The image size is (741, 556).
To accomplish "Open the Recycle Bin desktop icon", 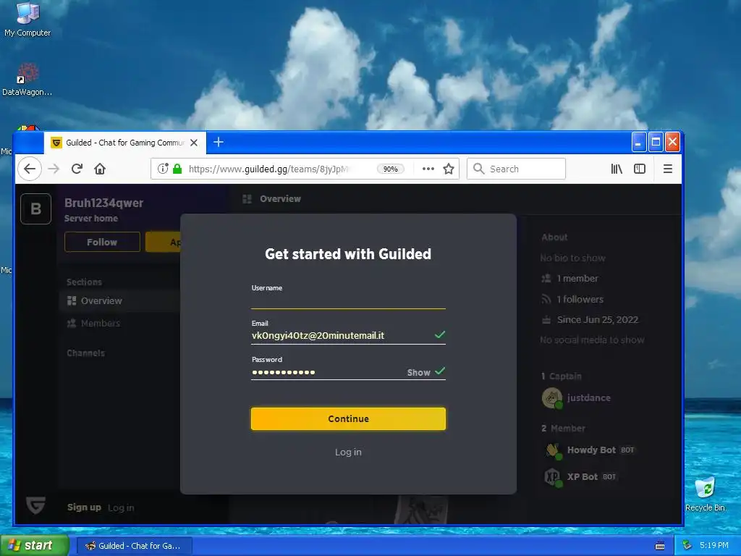I will pos(705,494).
